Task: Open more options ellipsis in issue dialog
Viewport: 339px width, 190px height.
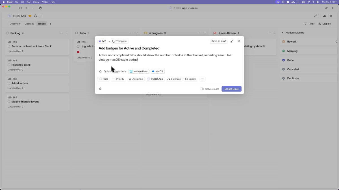Action: point(202,79)
